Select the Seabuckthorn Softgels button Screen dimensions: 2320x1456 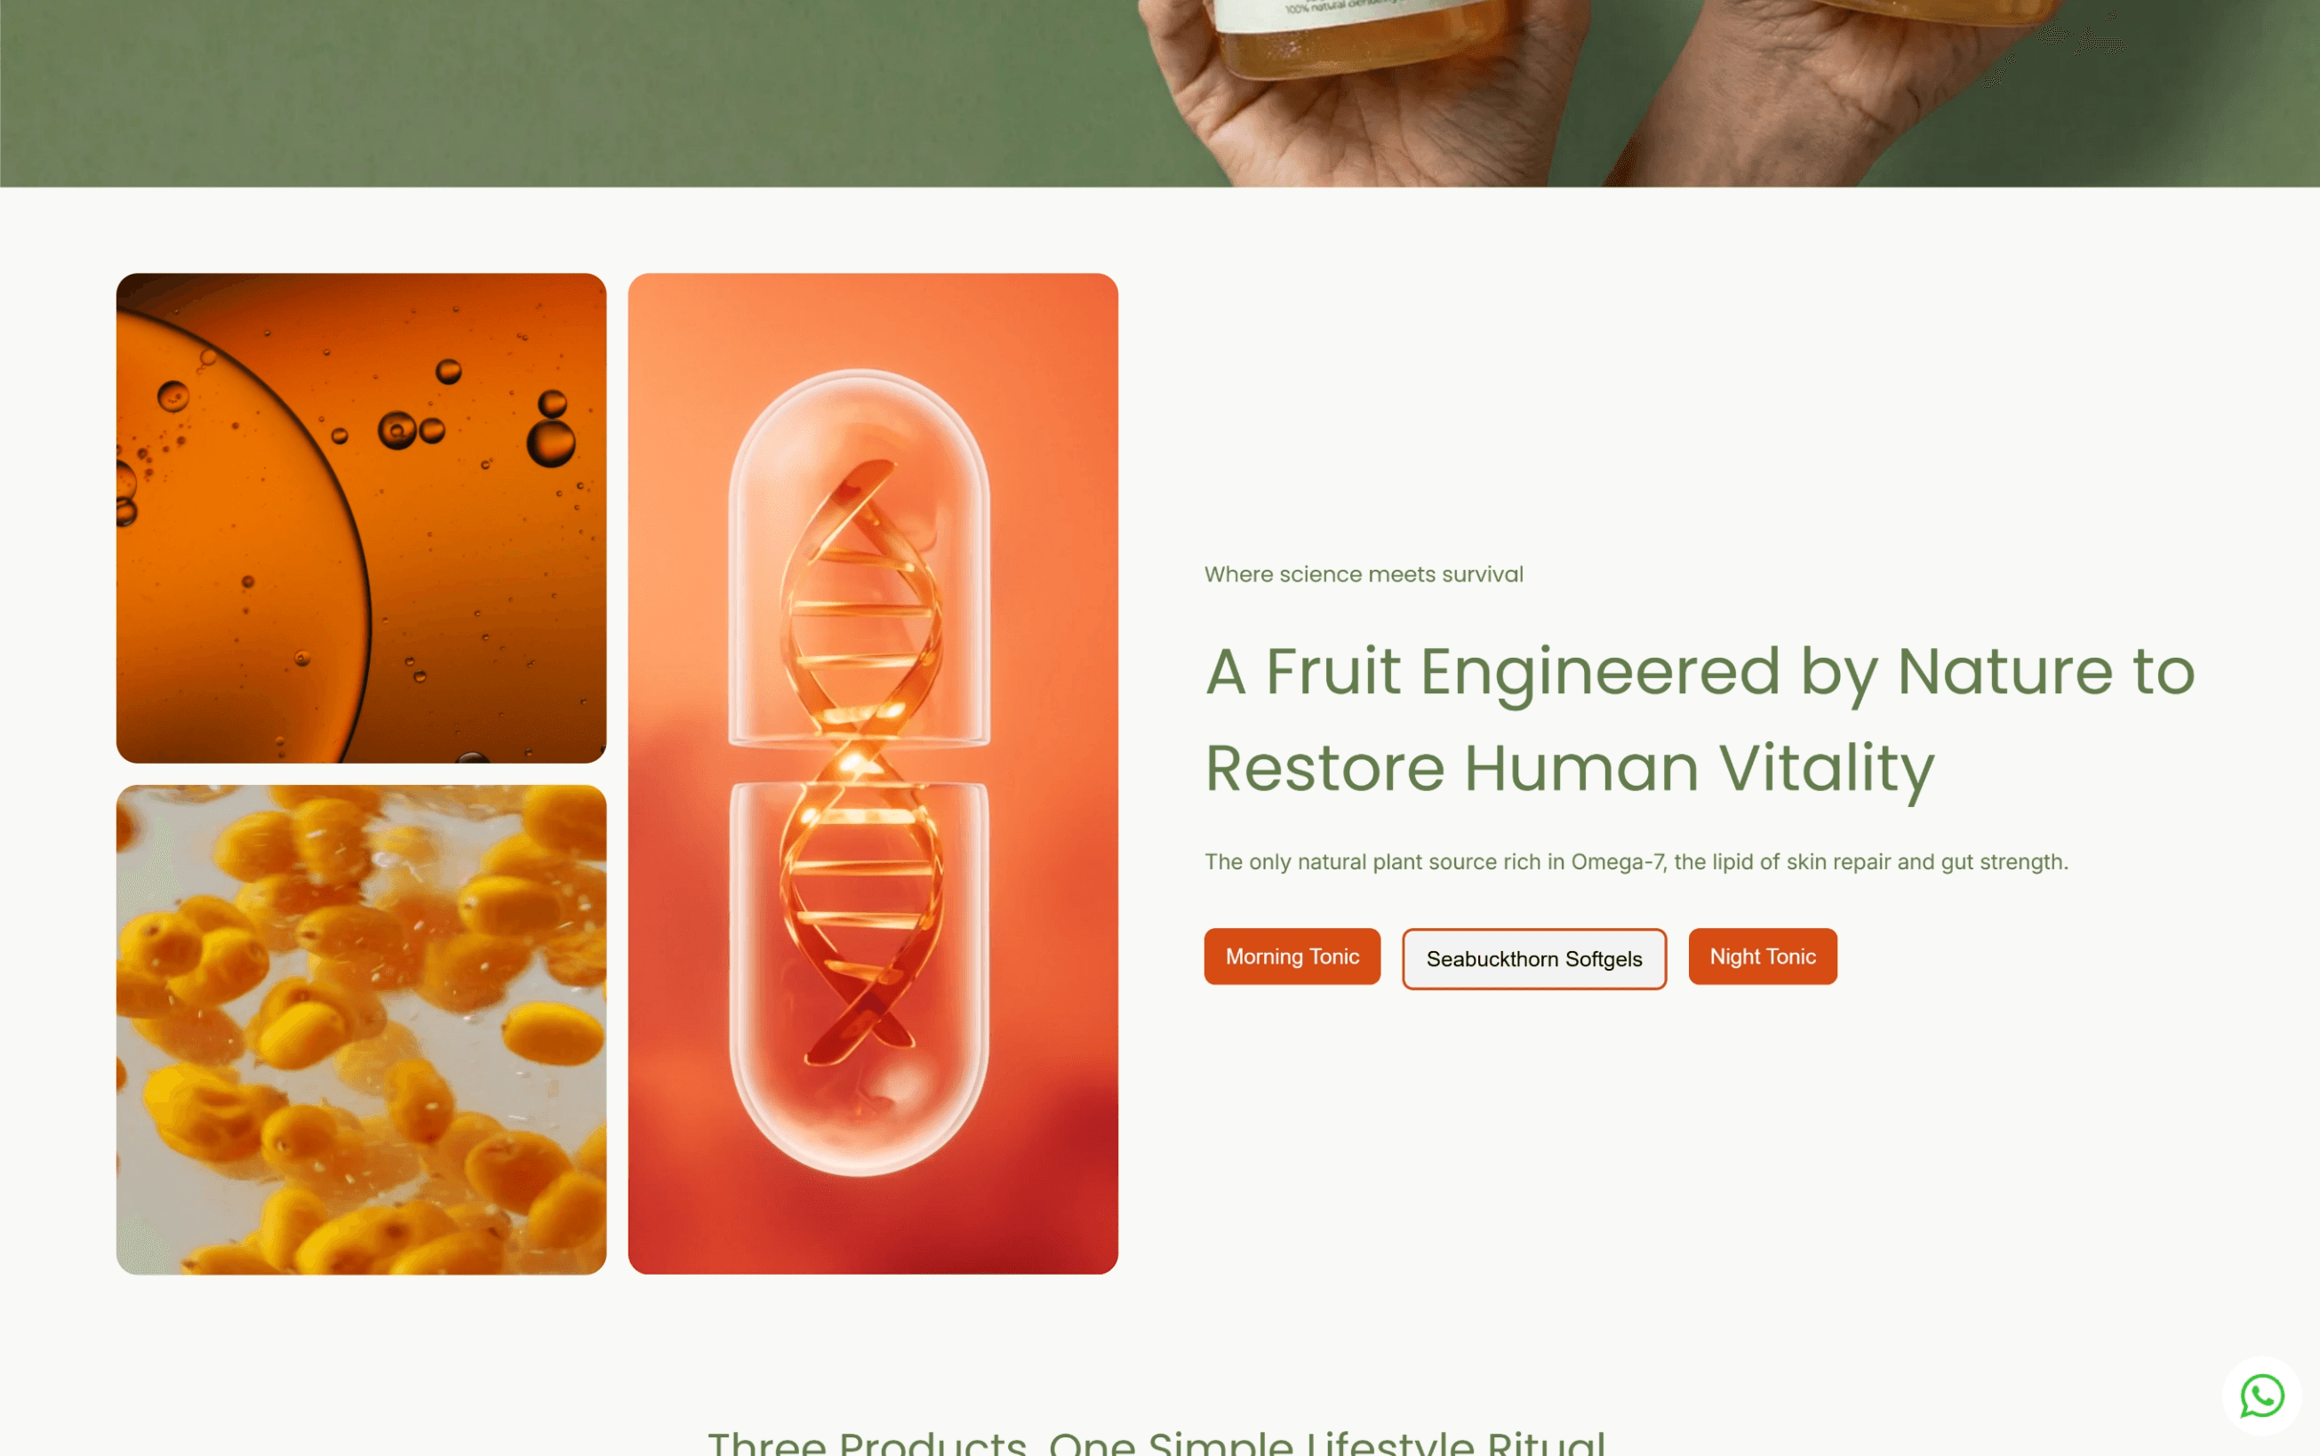pyautogui.click(x=1533, y=958)
